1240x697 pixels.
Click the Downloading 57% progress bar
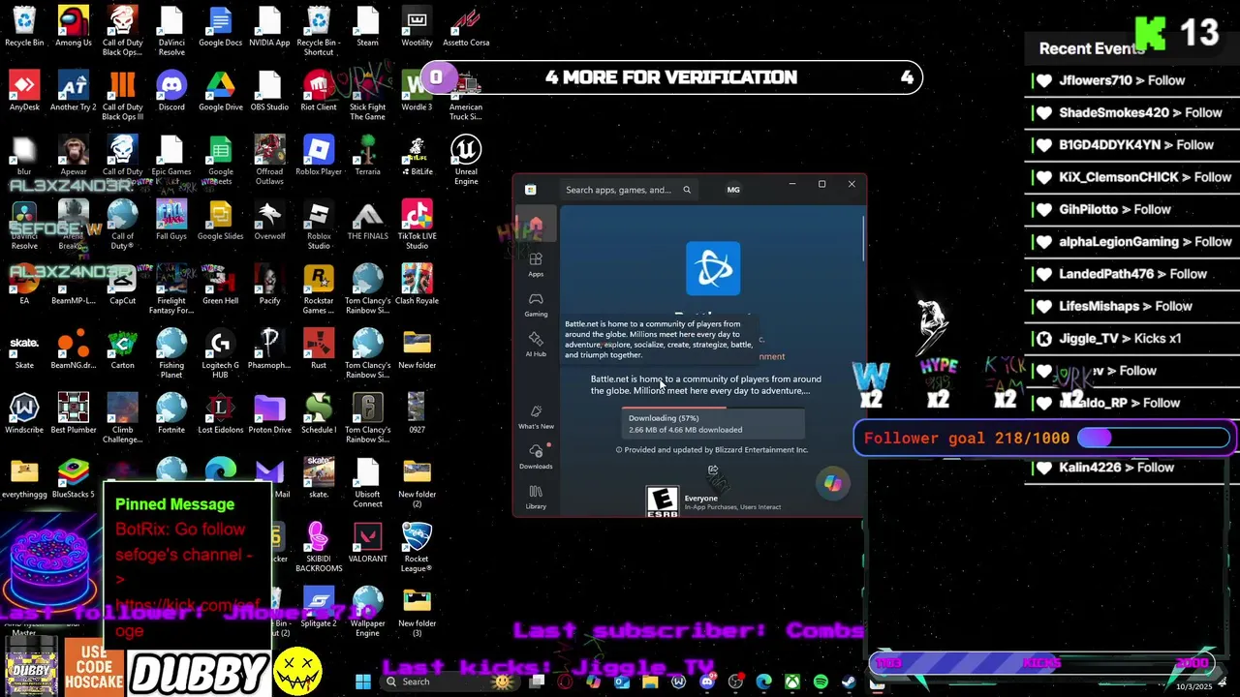coord(713,423)
